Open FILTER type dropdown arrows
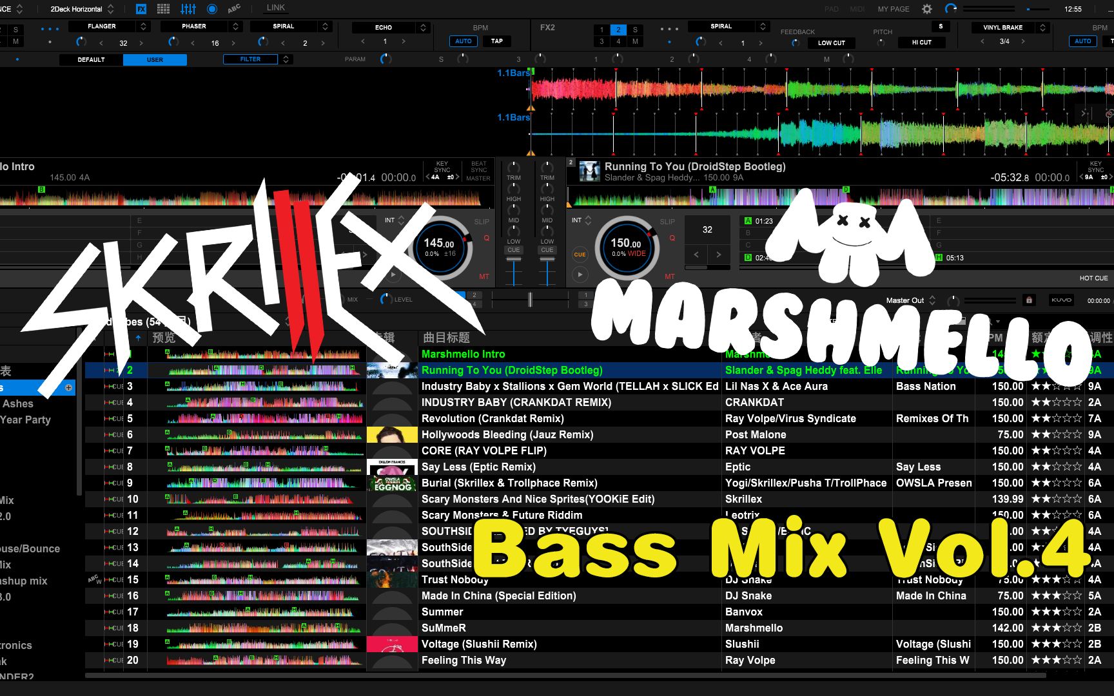The height and width of the screenshot is (696, 1114). click(286, 59)
